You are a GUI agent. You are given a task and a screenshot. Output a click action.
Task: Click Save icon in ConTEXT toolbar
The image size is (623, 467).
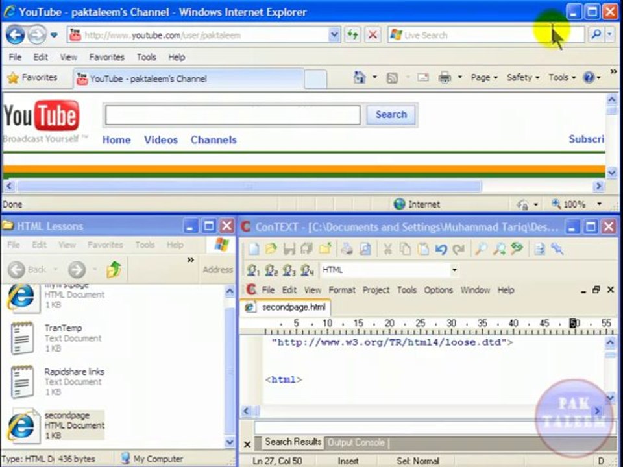click(289, 248)
